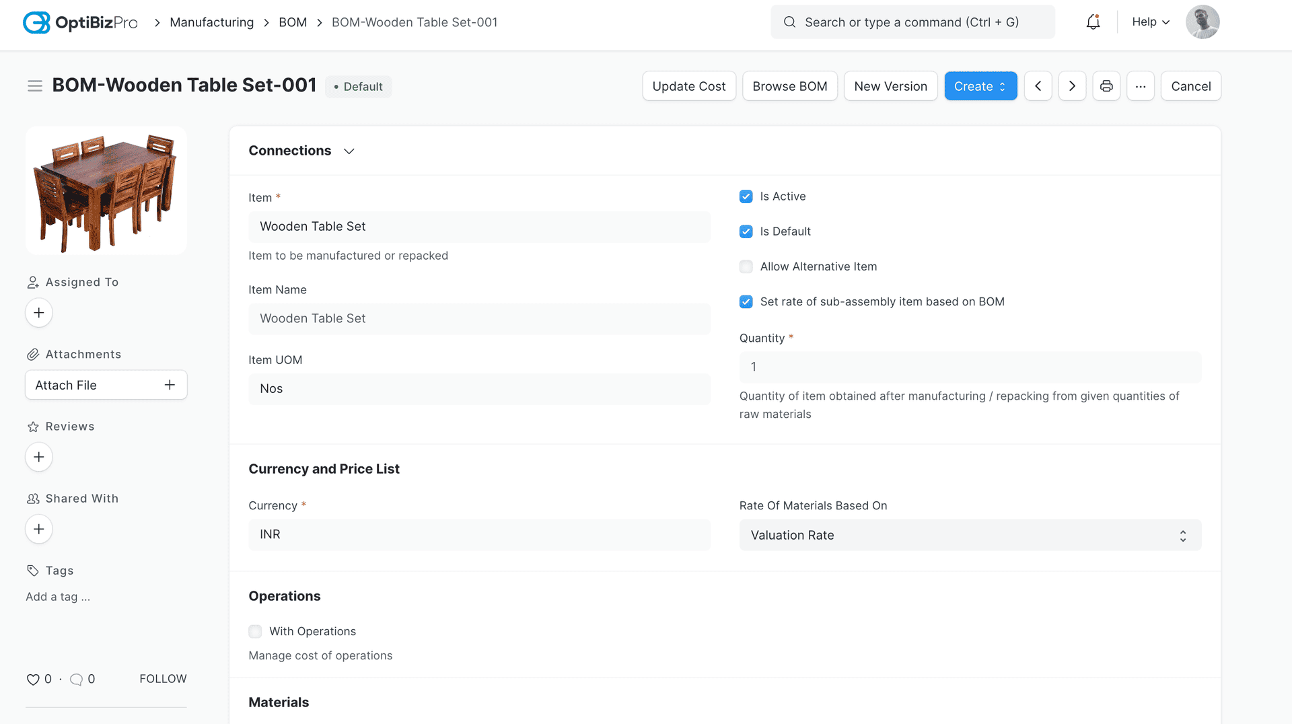The image size is (1292, 724).
Task: Open the Help menu
Action: tap(1150, 22)
